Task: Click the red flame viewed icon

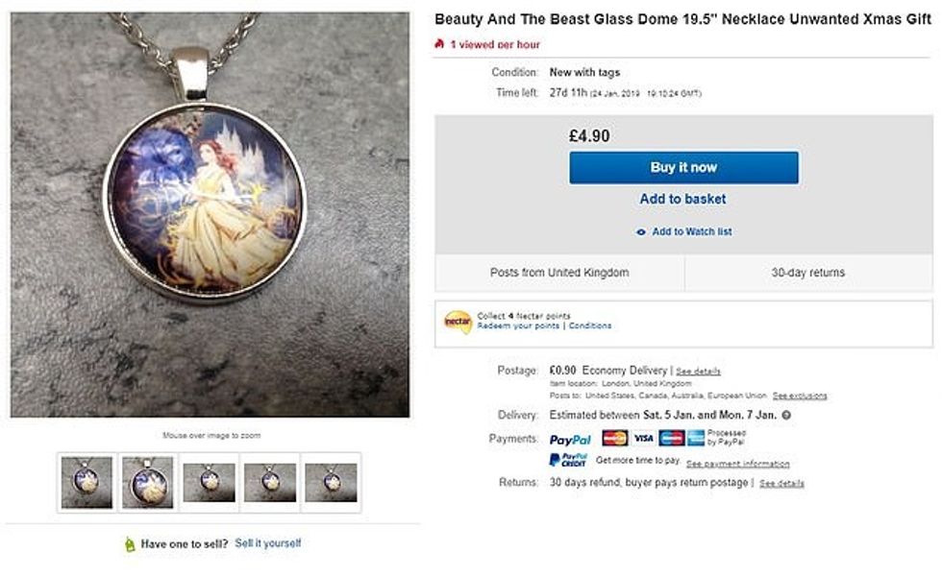Action: [440, 44]
